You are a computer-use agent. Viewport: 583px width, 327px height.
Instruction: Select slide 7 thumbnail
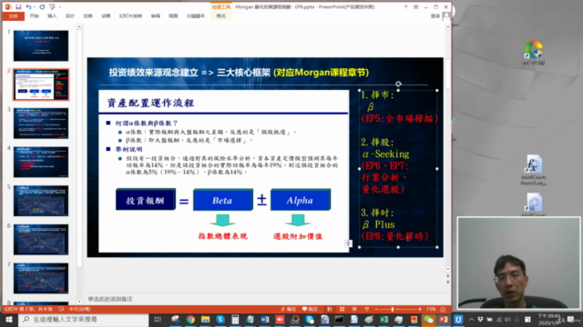41,278
